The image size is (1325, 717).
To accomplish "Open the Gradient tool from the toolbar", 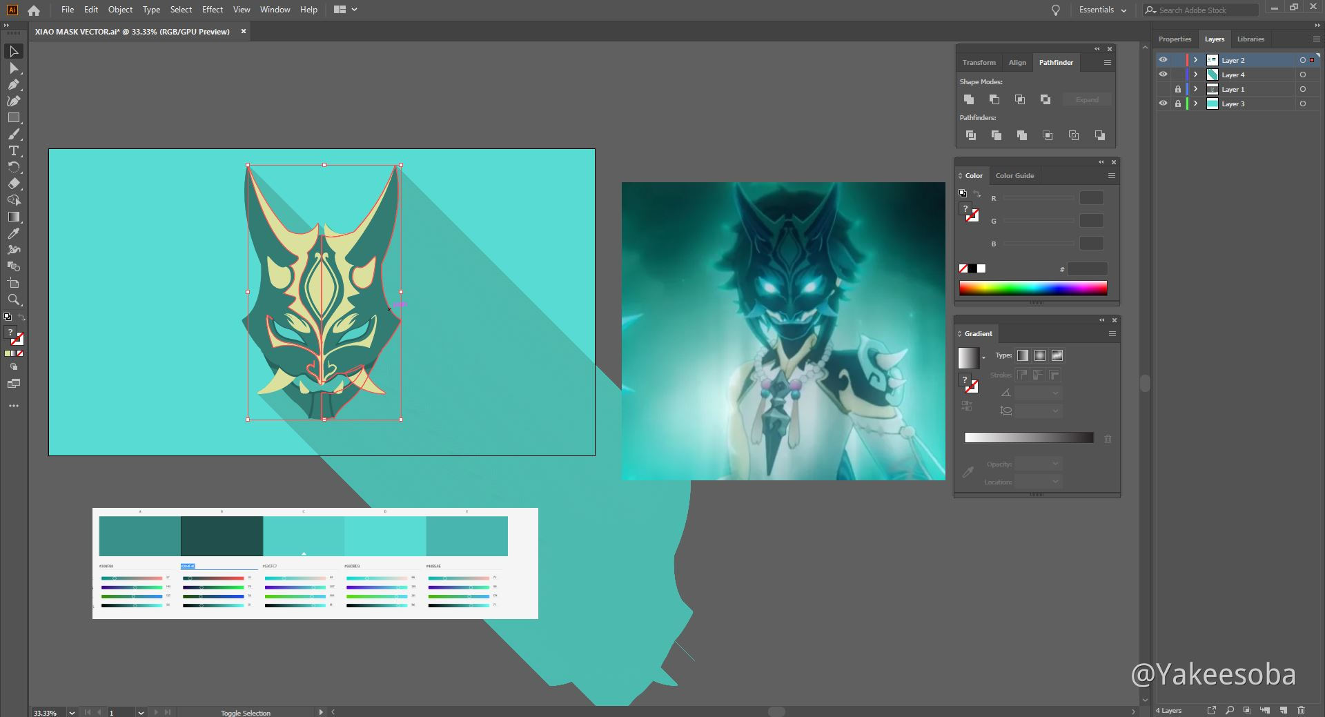I will click(x=14, y=216).
